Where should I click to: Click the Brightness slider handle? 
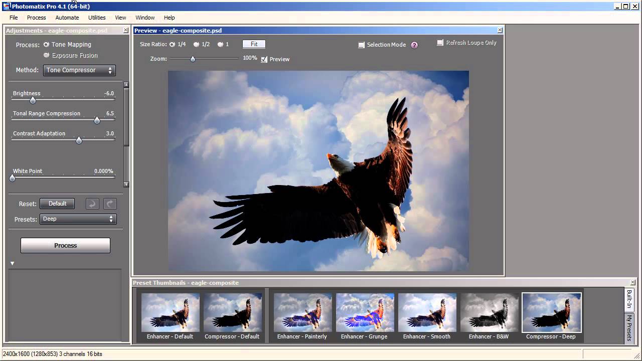pyautogui.click(x=33, y=100)
